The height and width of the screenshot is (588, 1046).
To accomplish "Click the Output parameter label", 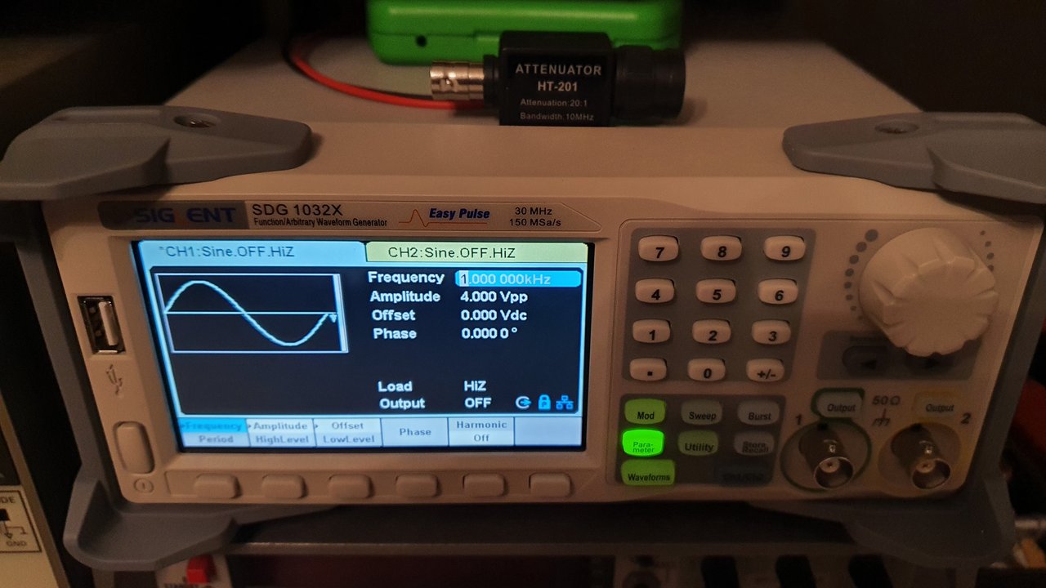I will 402,403.
